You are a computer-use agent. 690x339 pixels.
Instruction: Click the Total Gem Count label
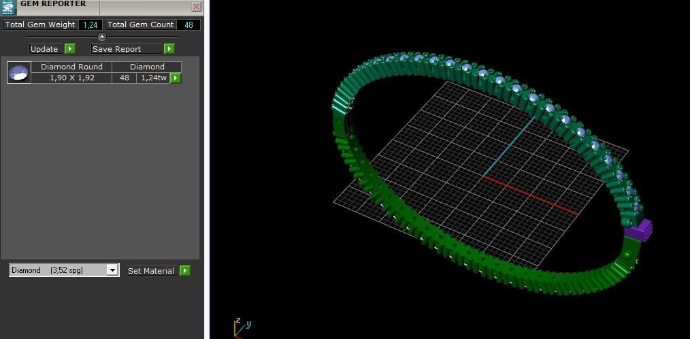141,25
